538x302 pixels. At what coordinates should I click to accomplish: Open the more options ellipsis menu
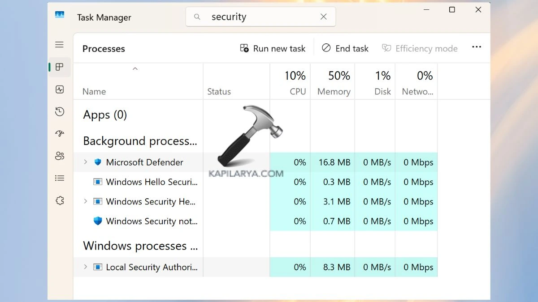coord(476,47)
